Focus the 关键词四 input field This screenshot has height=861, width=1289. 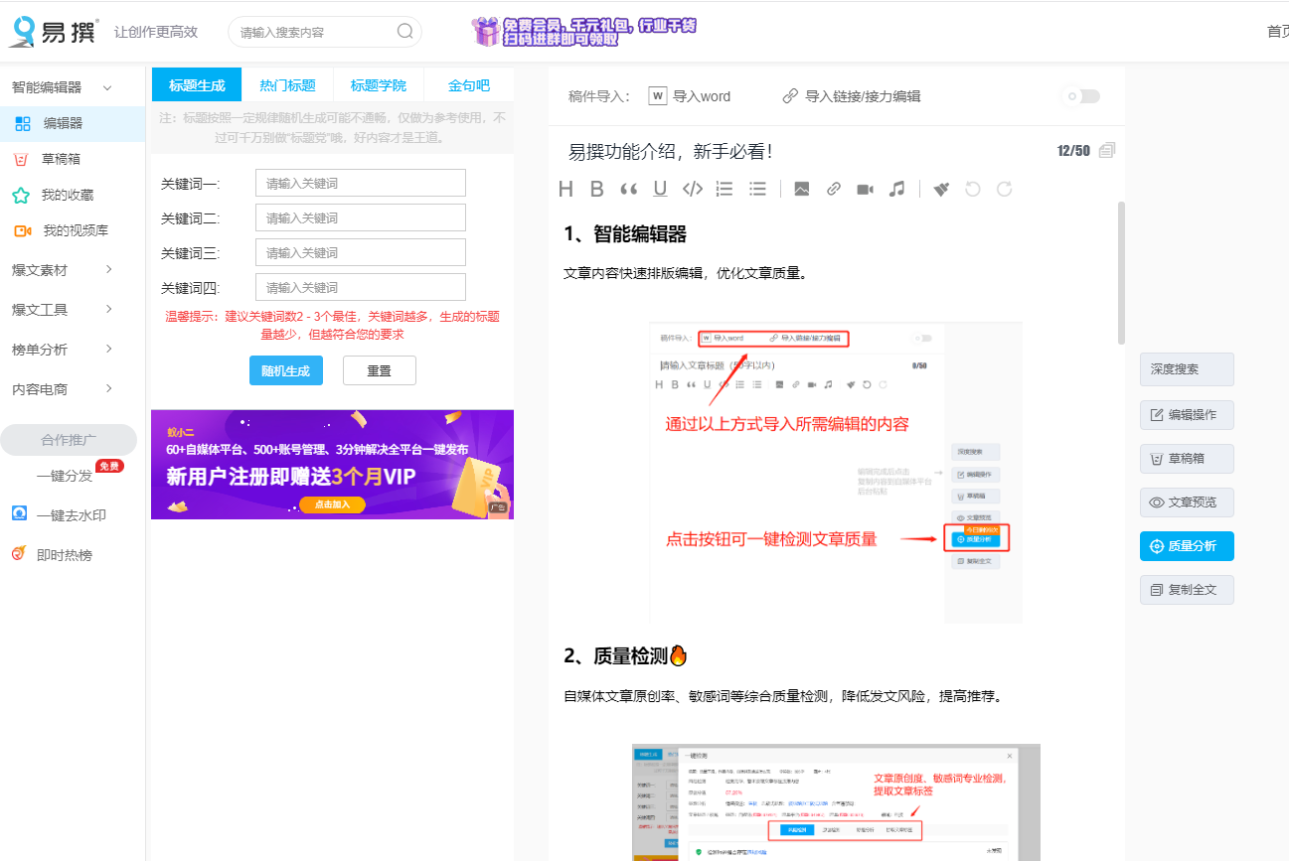[x=361, y=287]
